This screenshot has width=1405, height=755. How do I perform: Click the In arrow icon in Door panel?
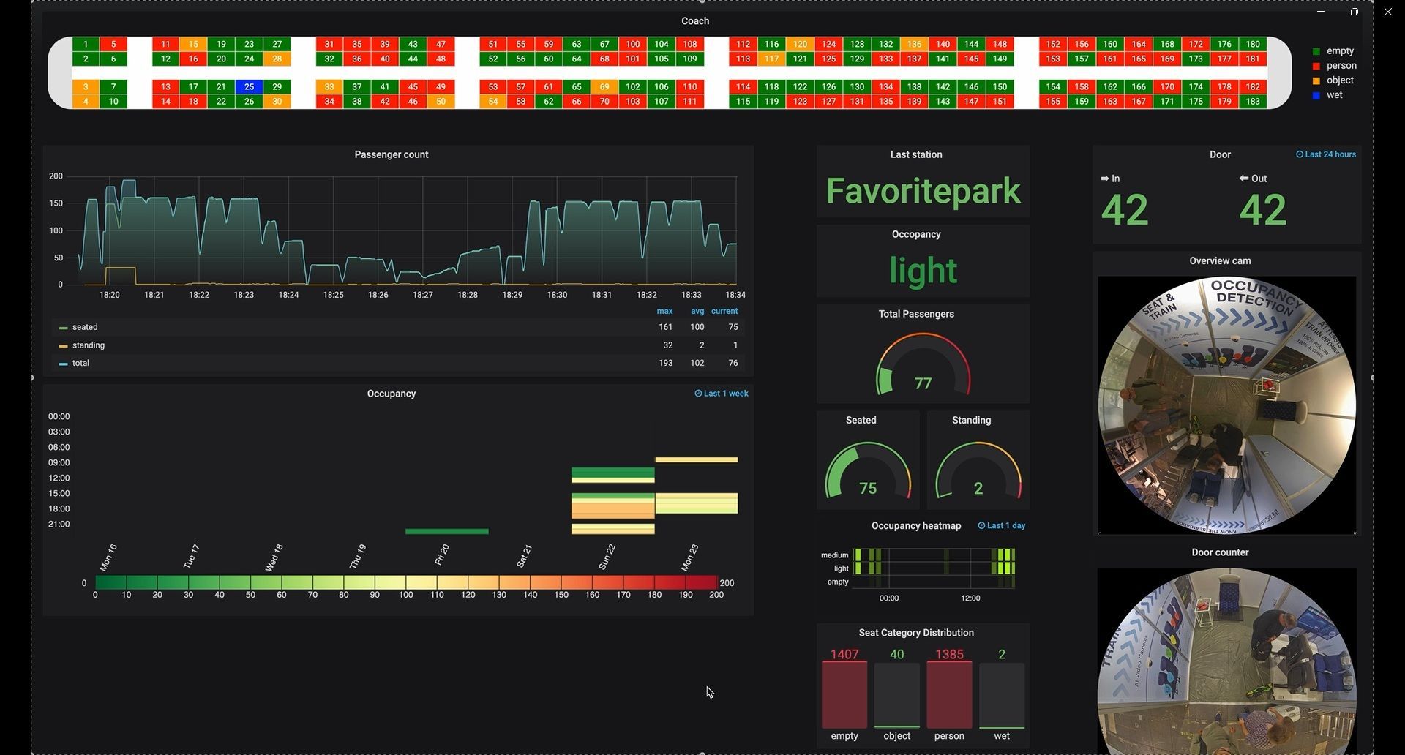[1105, 179]
